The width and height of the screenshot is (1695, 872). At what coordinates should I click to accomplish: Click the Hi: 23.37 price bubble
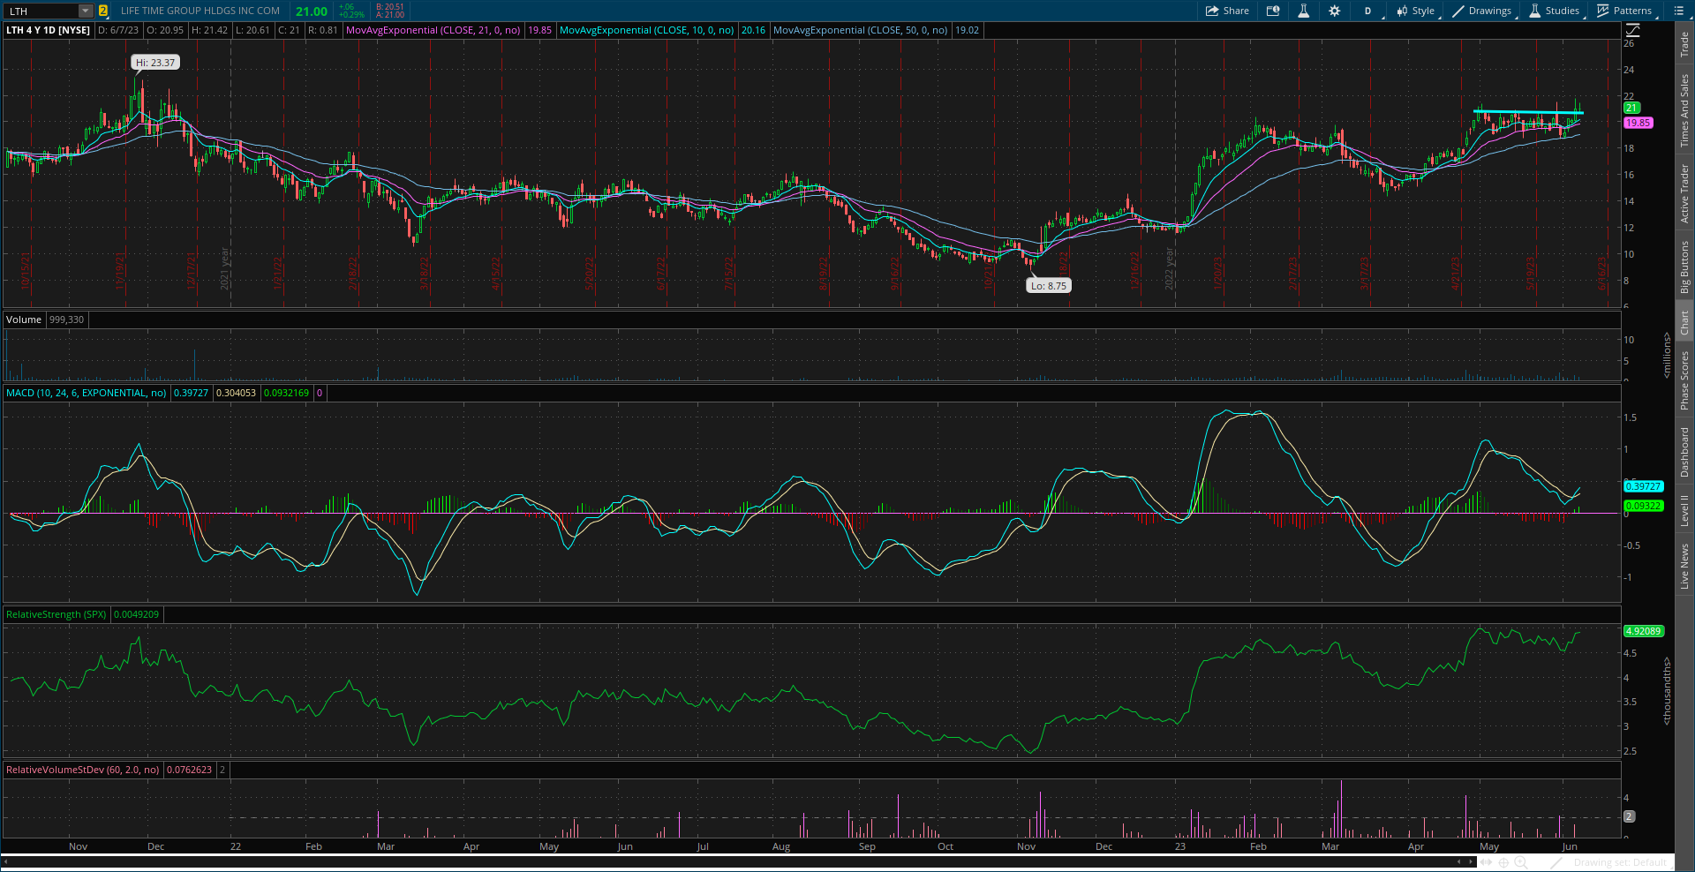[155, 63]
